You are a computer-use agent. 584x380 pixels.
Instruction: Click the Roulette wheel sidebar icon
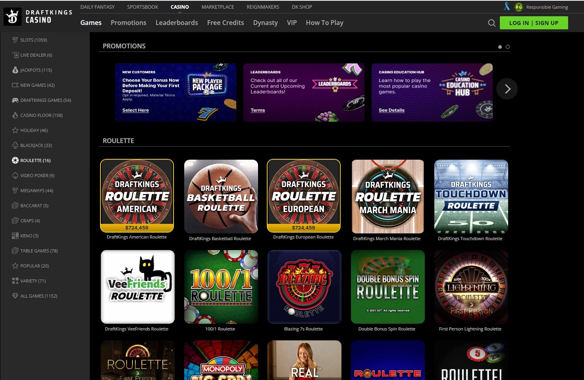point(15,160)
